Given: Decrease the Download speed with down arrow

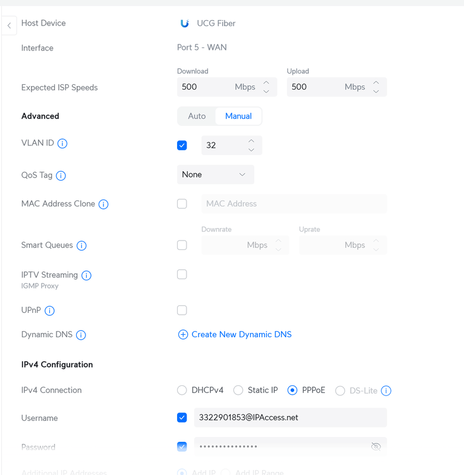Looking at the screenshot, I should pos(266,91).
